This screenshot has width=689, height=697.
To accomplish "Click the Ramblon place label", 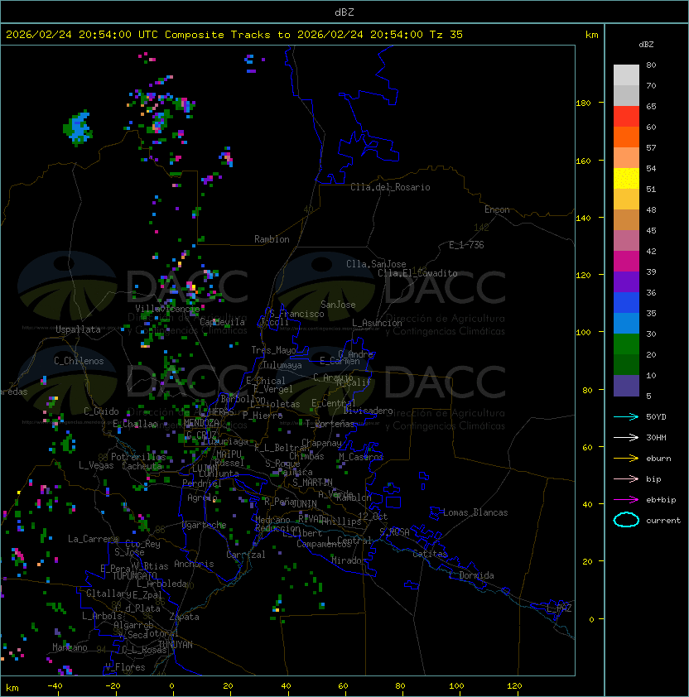I will pos(272,239).
